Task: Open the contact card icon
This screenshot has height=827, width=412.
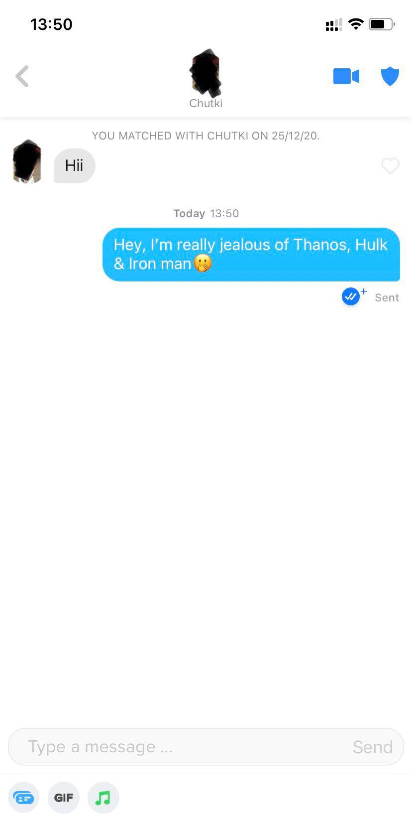Action: coord(24,798)
